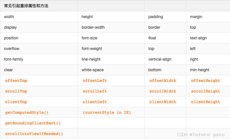Click getComputedStyle() code label
230x139 pixels.
pos(27,113)
